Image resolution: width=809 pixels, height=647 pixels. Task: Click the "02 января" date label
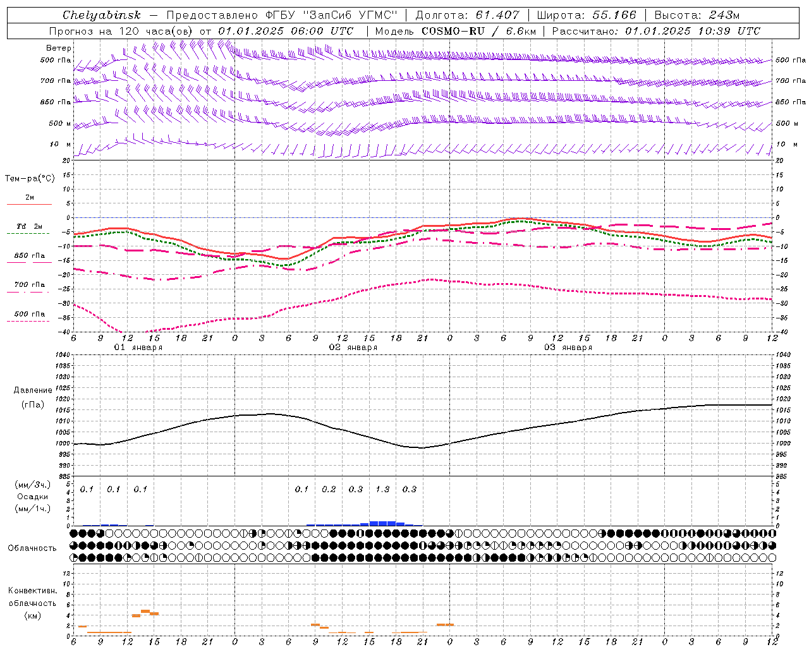pos(353,348)
